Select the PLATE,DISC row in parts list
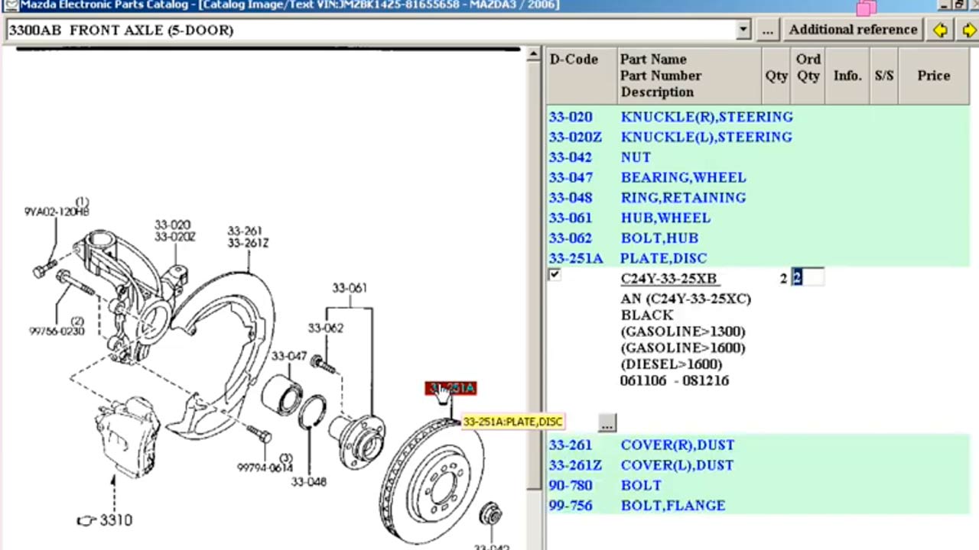The height and width of the screenshot is (550, 979). click(758, 258)
